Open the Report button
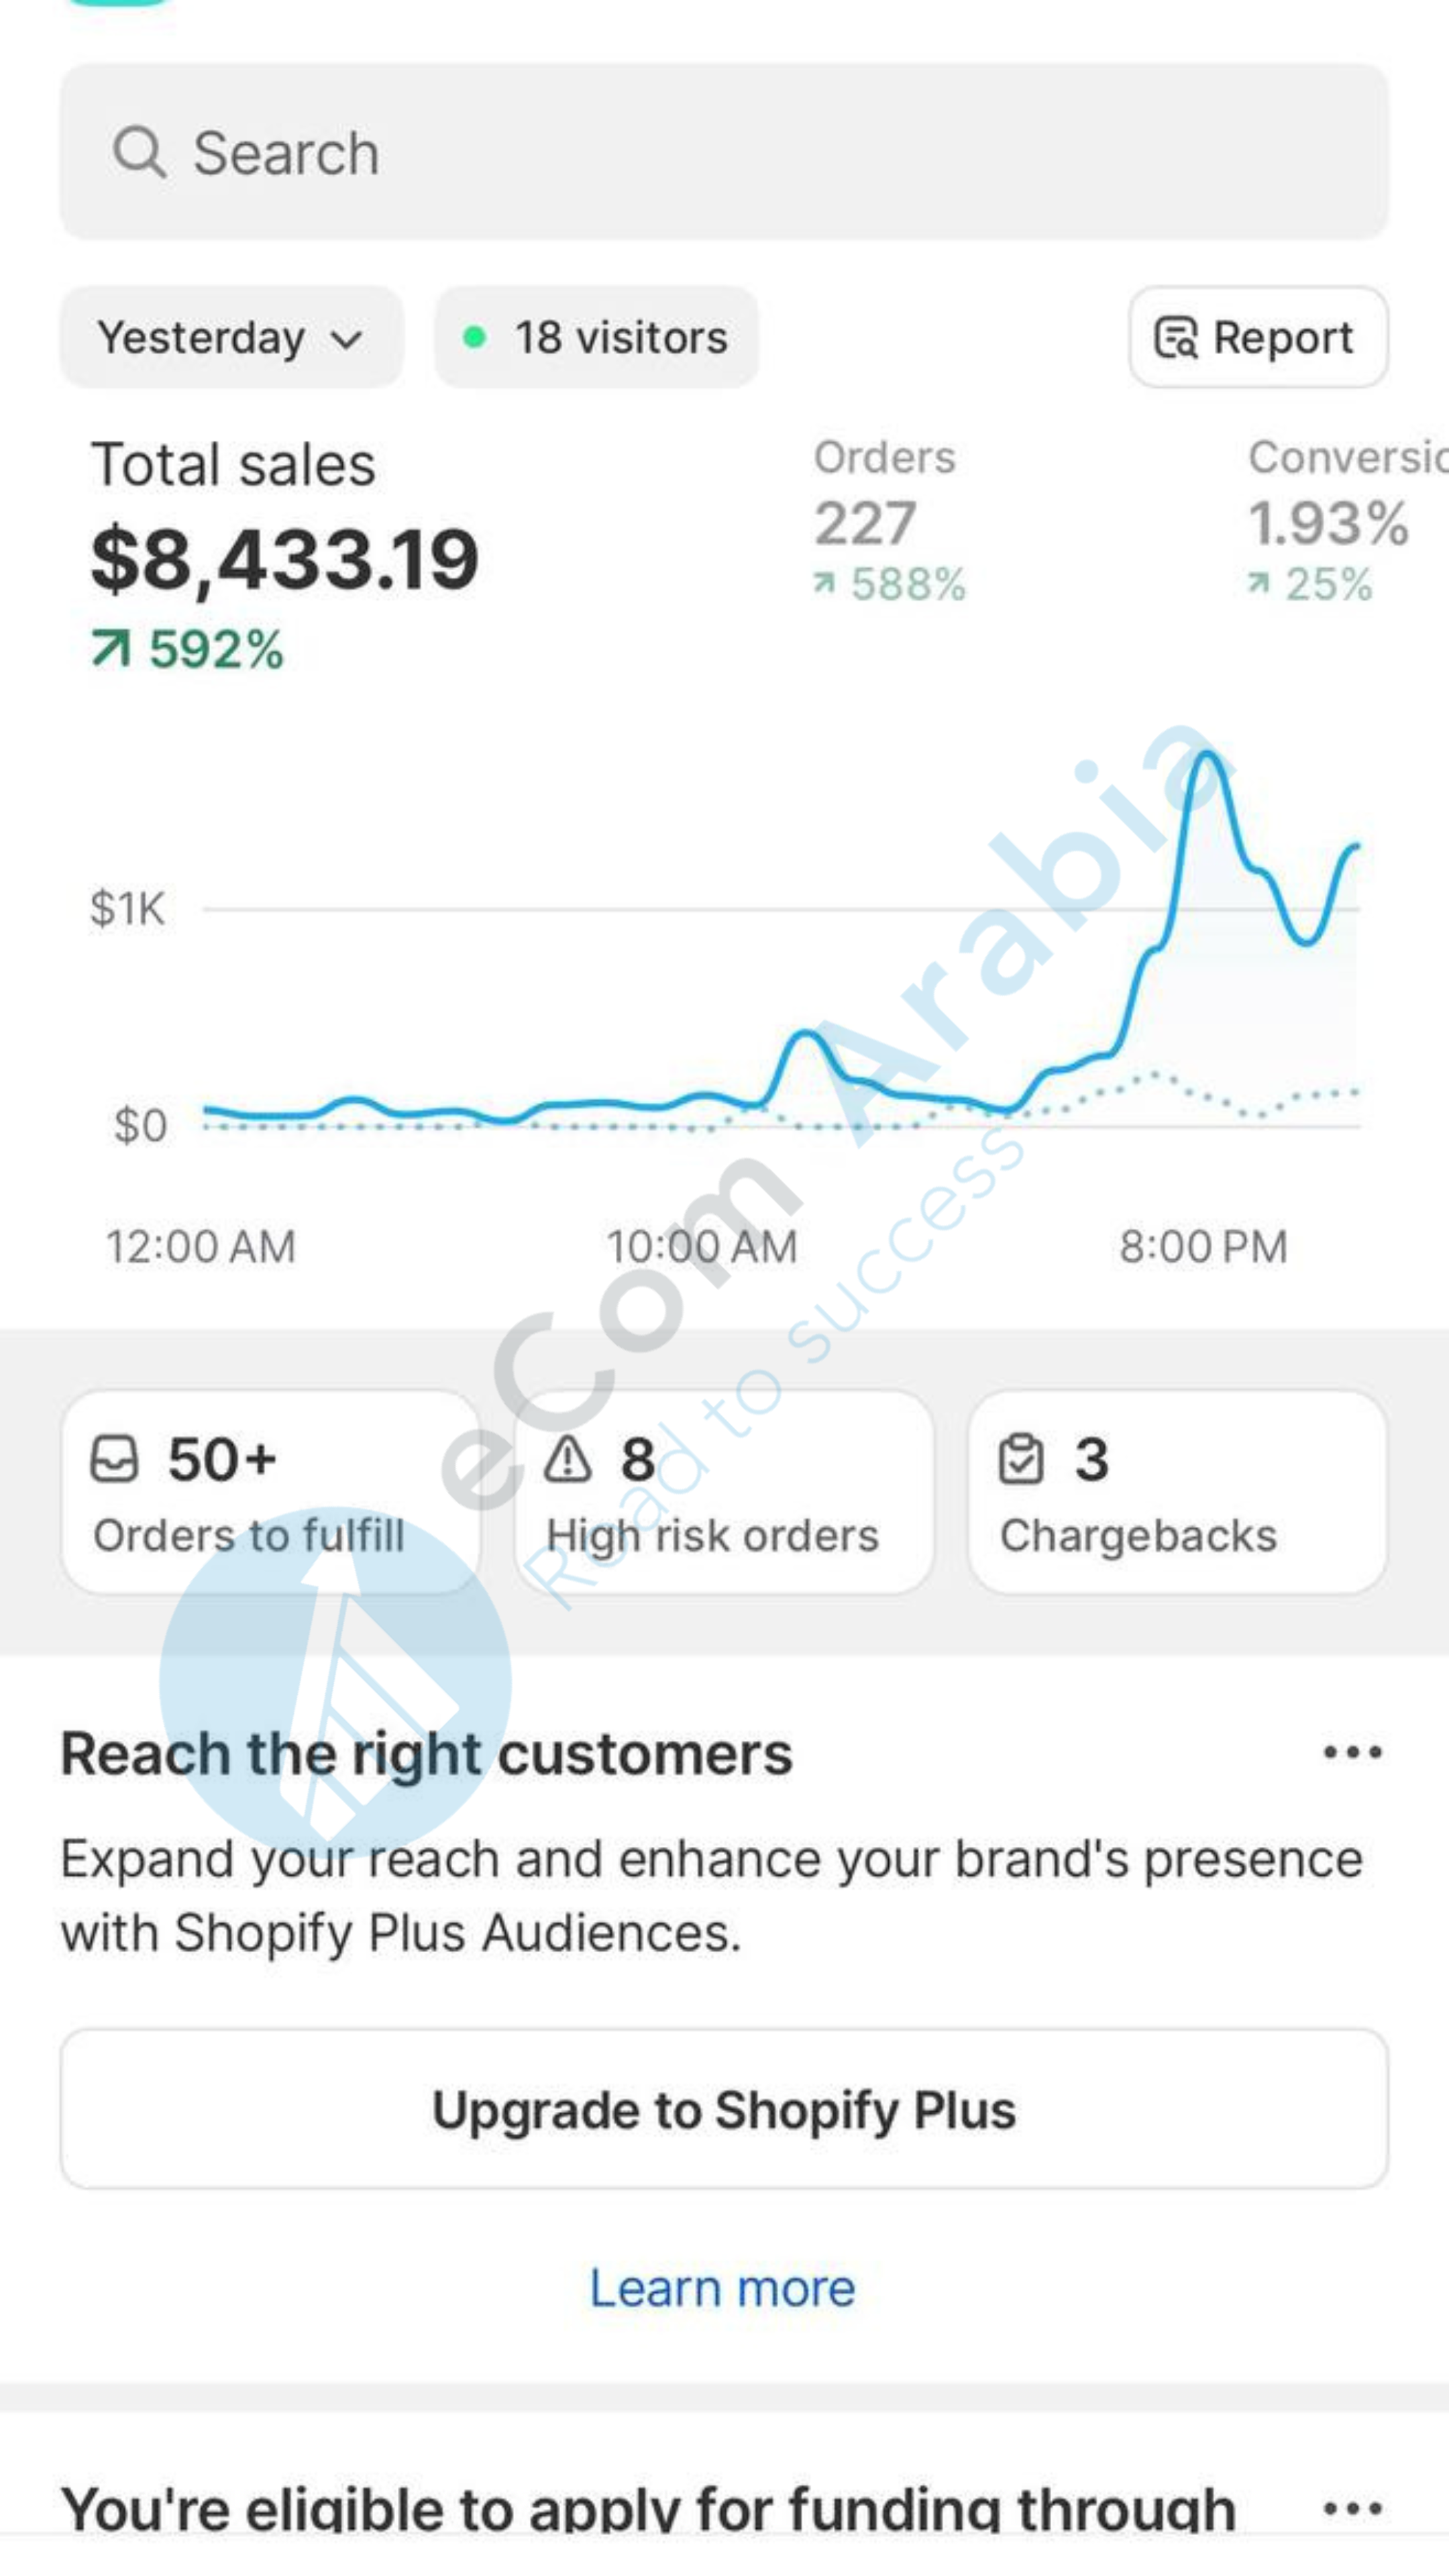This screenshot has width=1449, height=2576. [1258, 338]
